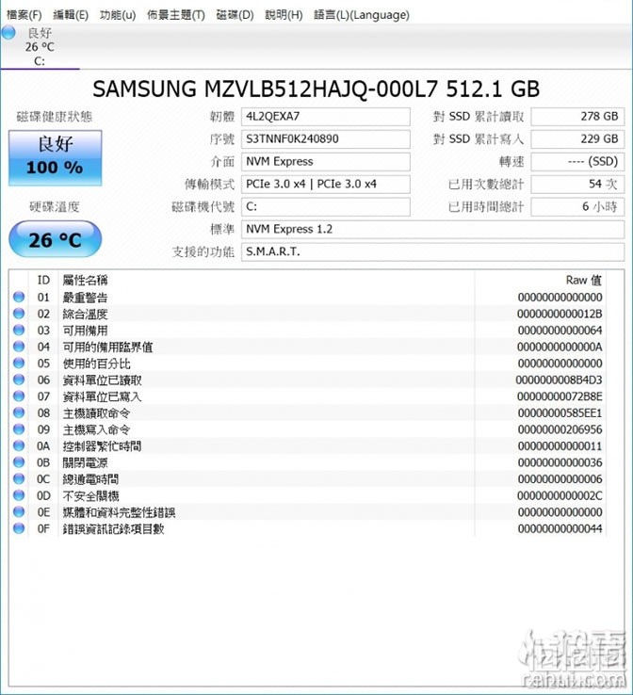The height and width of the screenshot is (695, 633).
Task: Click the status dot for attribute 0E 媒體和資料完整性錯誤
Action: tap(19, 512)
